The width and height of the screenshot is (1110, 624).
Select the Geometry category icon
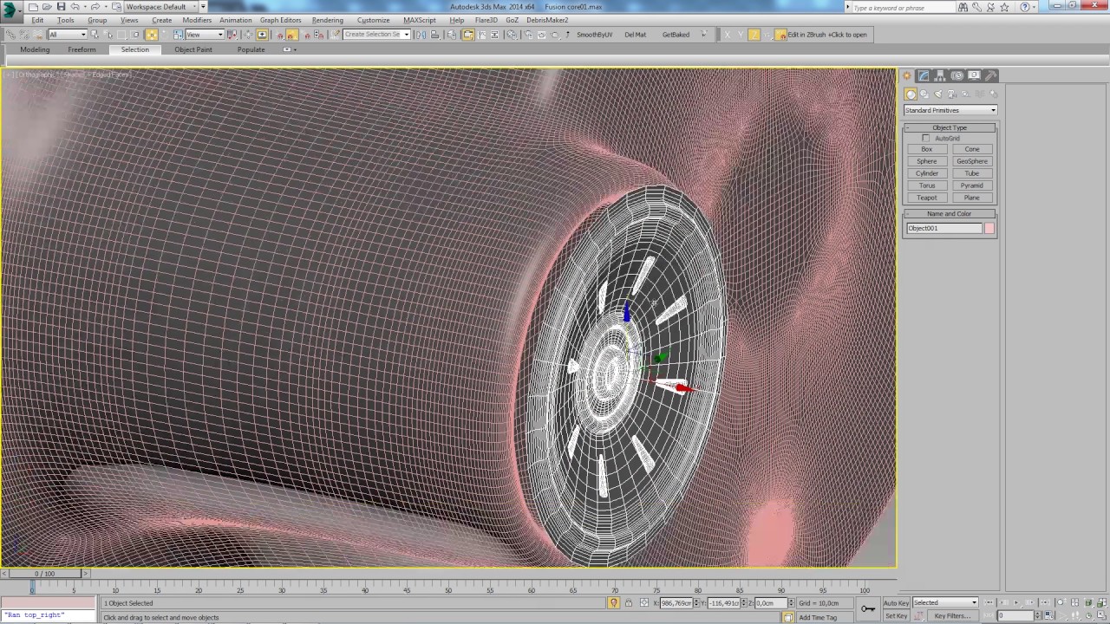click(x=911, y=94)
